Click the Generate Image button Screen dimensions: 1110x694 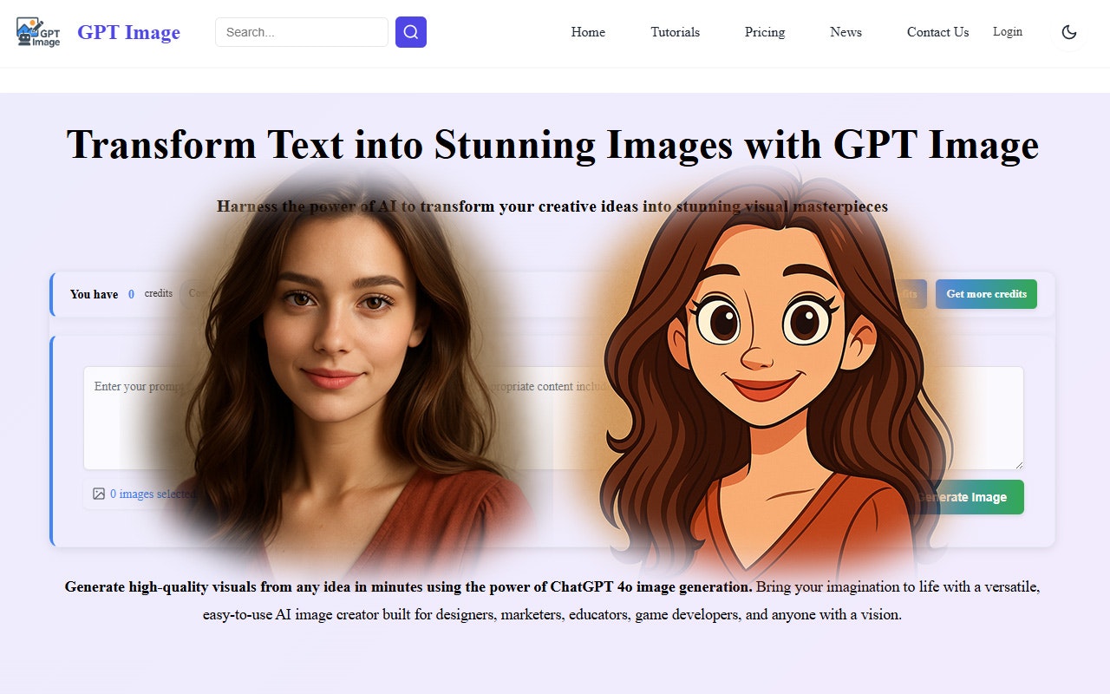click(x=962, y=497)
